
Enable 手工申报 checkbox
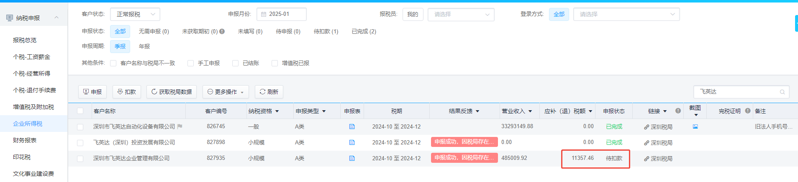click(x=190, y=63)
